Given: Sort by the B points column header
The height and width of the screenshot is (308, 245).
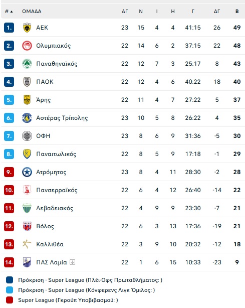Looking at the screenshot, I should click(x=237, y=12).
